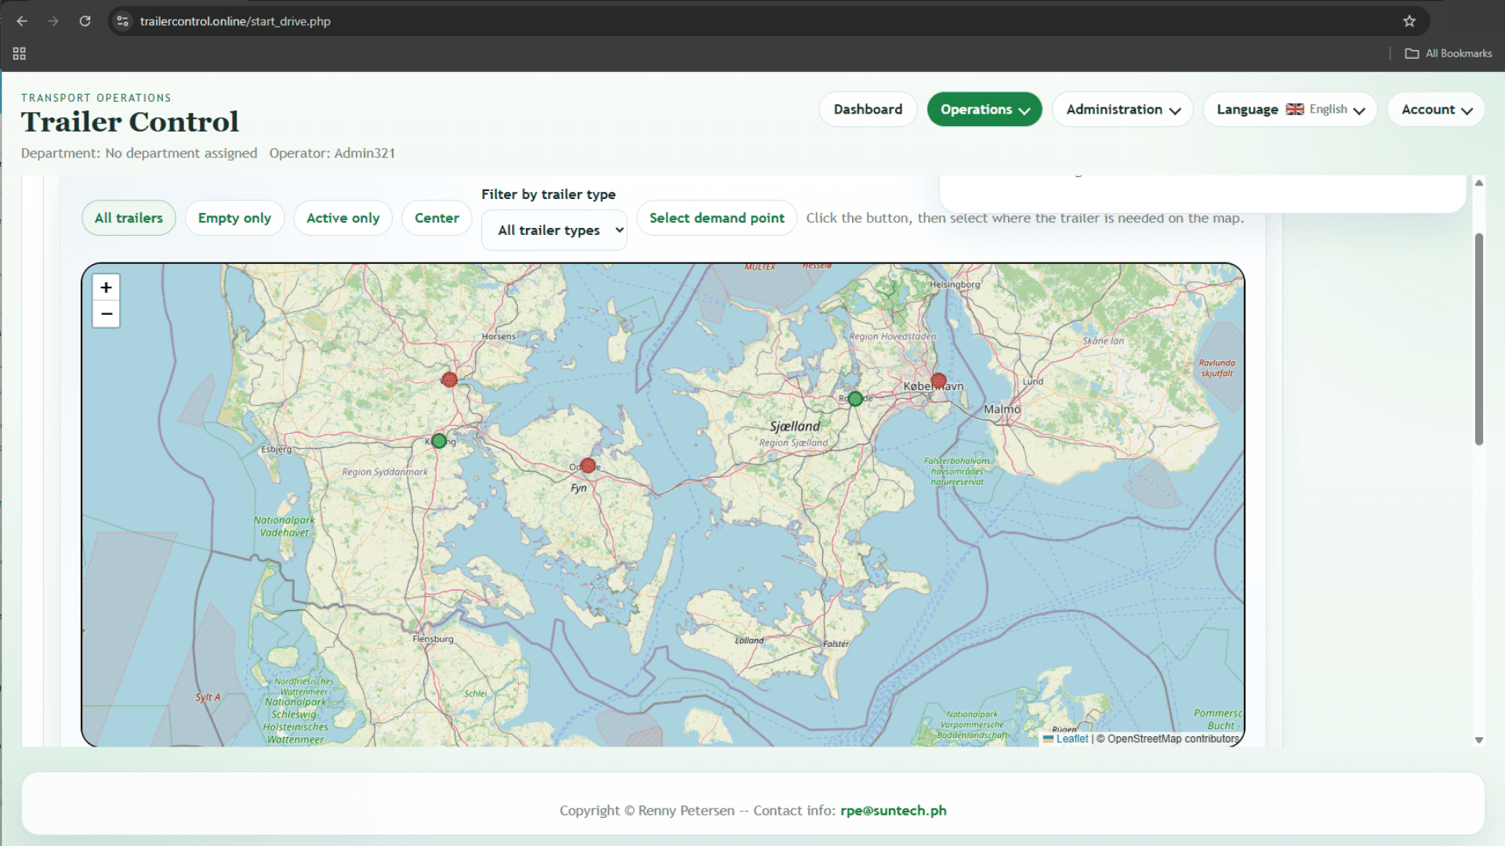Open the Operations menu
This screenshot has height=846, width=1505.
click(x=985, y=110)
